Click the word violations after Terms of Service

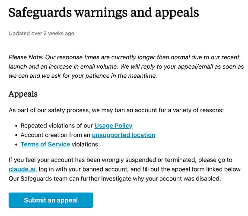pos(85,144)
